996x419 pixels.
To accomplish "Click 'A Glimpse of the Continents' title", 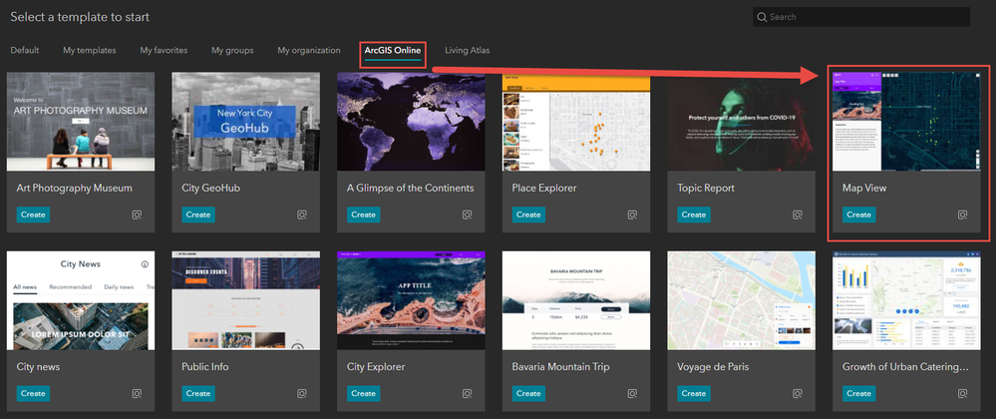I will [x=411, y=189].
